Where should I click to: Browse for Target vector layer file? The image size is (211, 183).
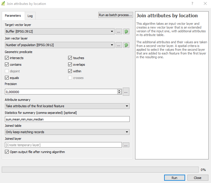pyautogui.click(x=119, y=32)
